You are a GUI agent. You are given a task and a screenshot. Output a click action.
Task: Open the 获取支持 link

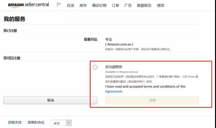pyautogui.click(x=15, y=122)
